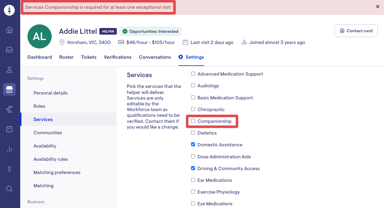
Task: Click the person icon in sidebar
Action: pyautogui.click(x=9, y=70)
